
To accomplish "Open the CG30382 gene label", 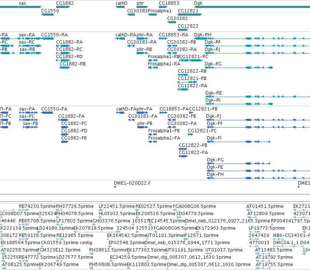I will pyautogui.click(x=177, y=18).
